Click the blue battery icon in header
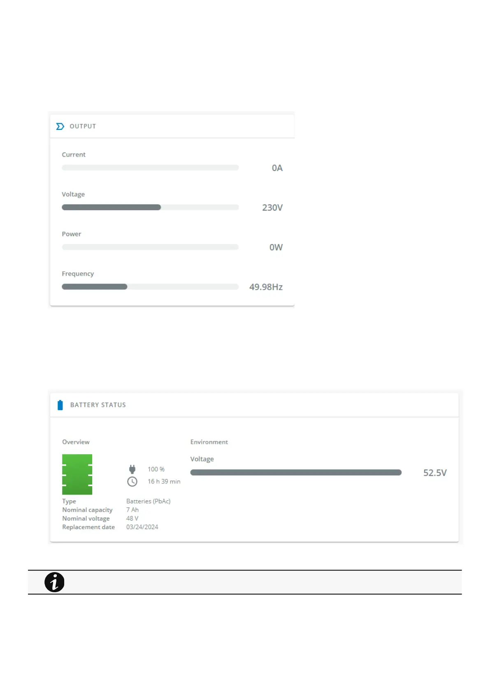The width and height of the screenshot is (490, 694). pos(60,405)
